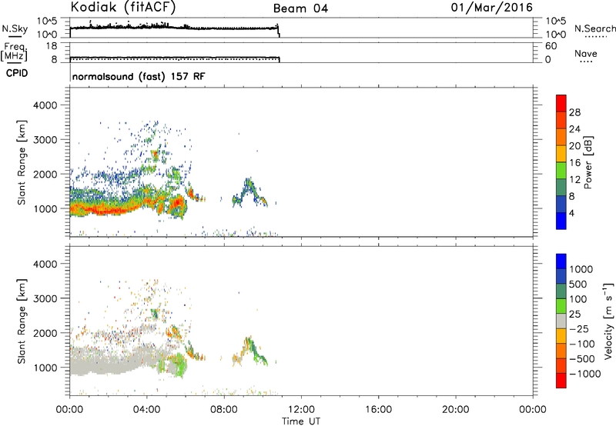Image resolution: width=616 pixels, height=426 pixels.
Task: Click the Velocity [m s⁻¹] color bar title
Action: point(608,321)
